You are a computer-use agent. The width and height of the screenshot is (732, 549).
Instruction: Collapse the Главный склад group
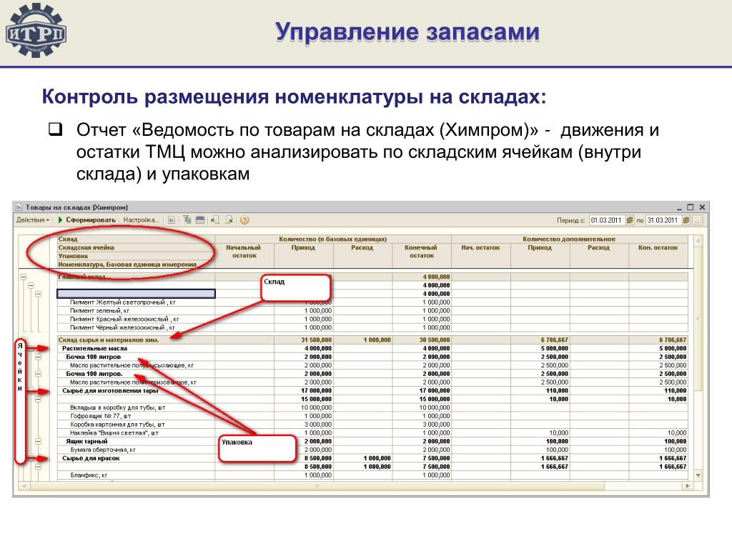pyautogui.click(x=24, y=277)
